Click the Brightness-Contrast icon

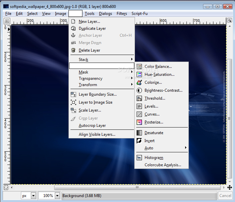(x=139, y=90)
